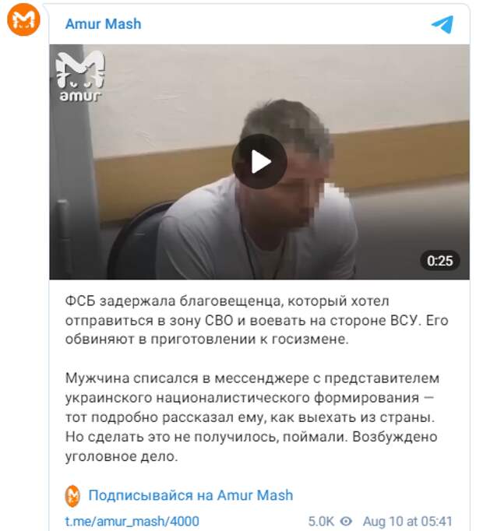Click the first paragraph about ФСБ задержала
Image resolution: width=483 pixels, height=531 pixels.
(x=256, y=320)
